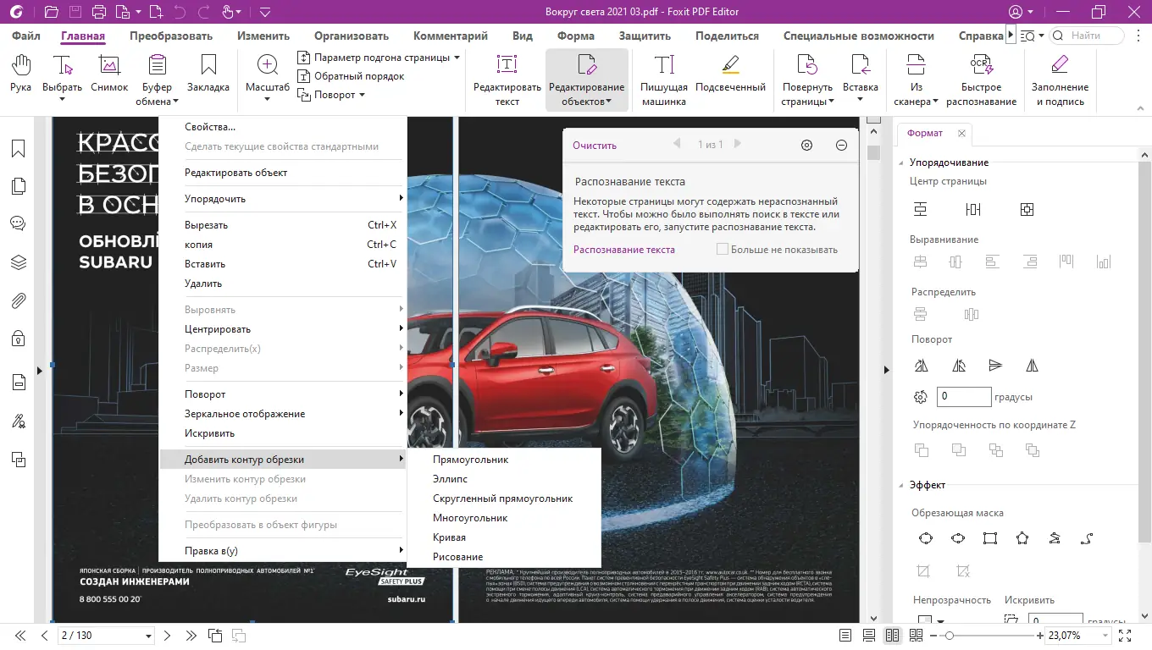
Task: Open the Bookmarks panel in left sidebar
Action: [x=18, y=149]
